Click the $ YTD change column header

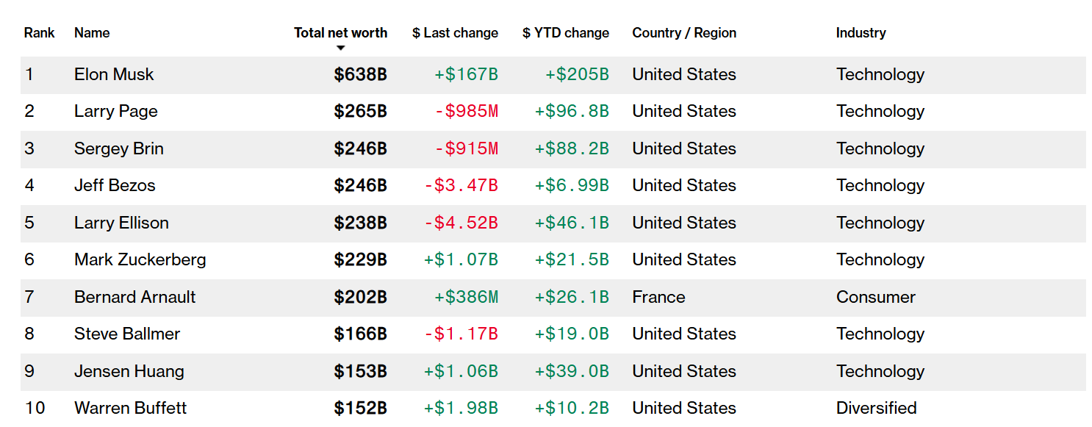pos(566,33)
